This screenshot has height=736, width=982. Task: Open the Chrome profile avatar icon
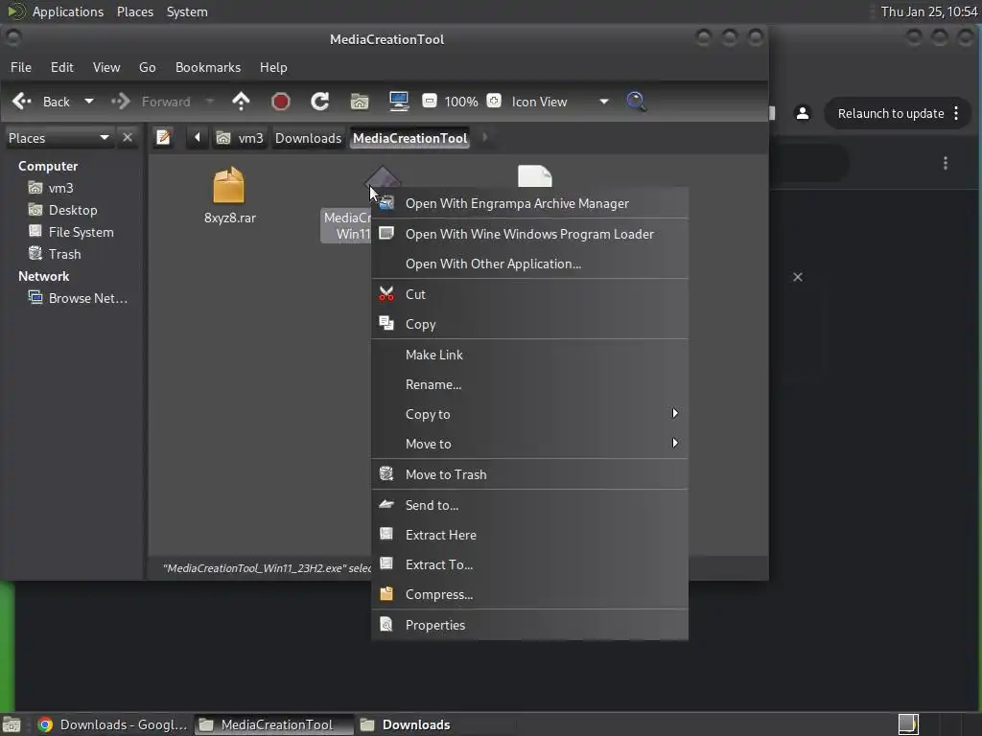(x=803, y=113)
